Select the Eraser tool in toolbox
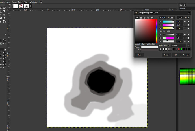The width and height of the screenshot is (195, 131). click(x=4, y=18)
